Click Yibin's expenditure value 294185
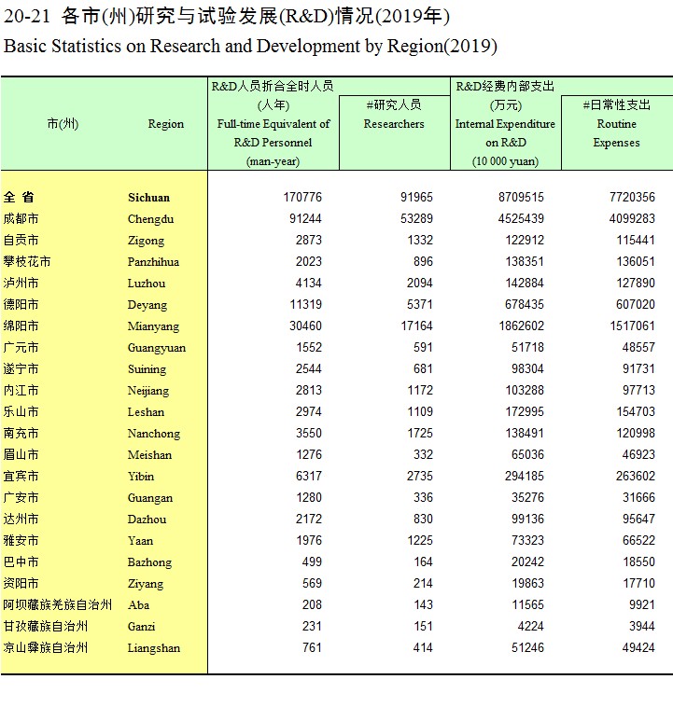673x707 pixels. [525, 477]
